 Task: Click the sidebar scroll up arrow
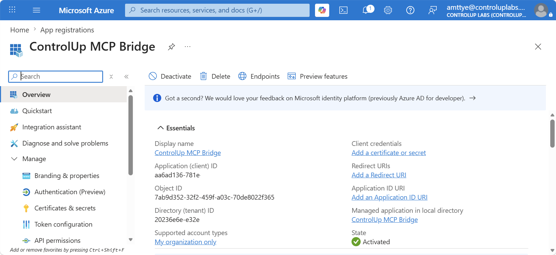pyautogui.click(x=131, y=91)
